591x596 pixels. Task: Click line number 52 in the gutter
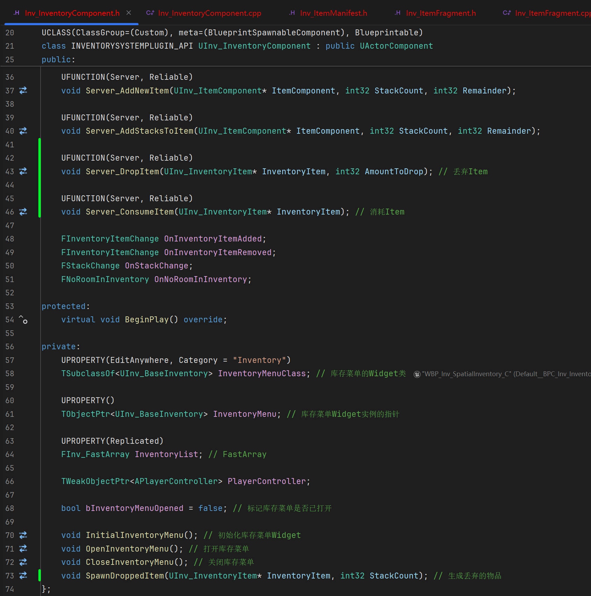click(x=10, y=293)
